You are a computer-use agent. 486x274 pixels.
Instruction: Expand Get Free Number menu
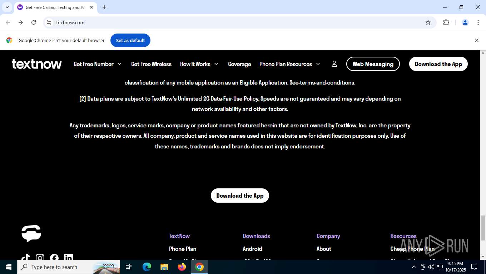pyautogui.click(x=98, y=64)
